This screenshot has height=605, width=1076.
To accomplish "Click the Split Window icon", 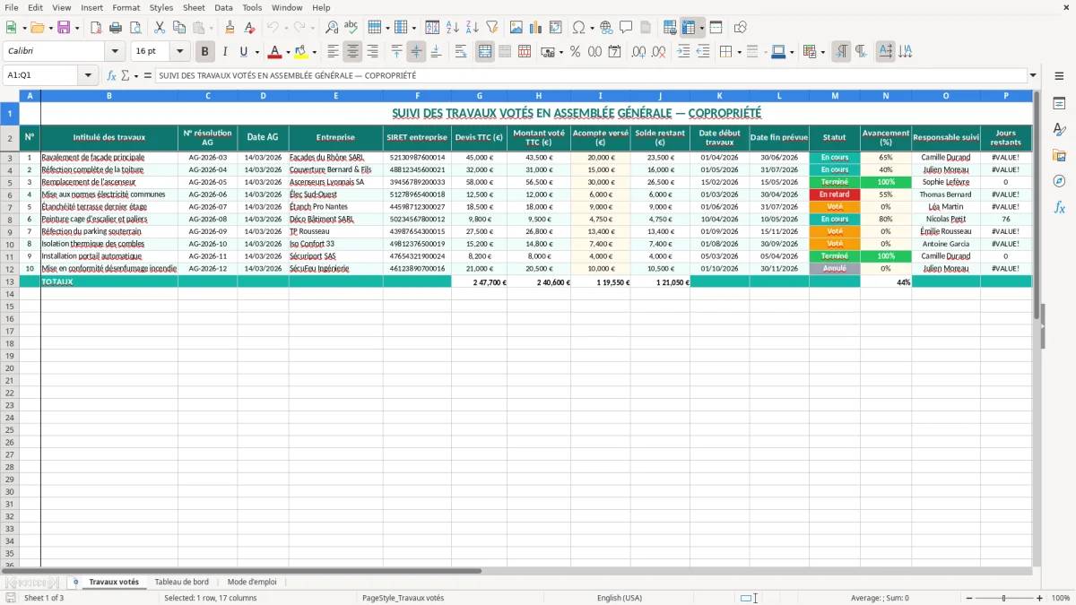I will [x=716, y=28].
